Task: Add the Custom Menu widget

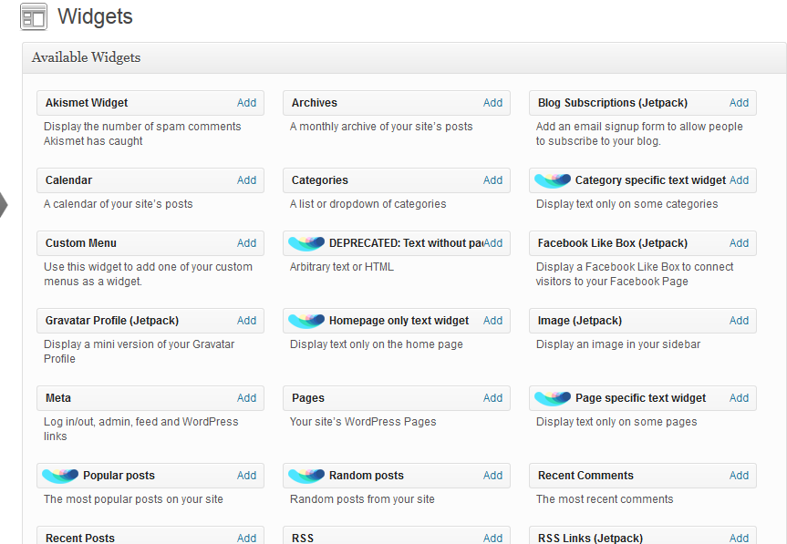Action: [246, 243]
